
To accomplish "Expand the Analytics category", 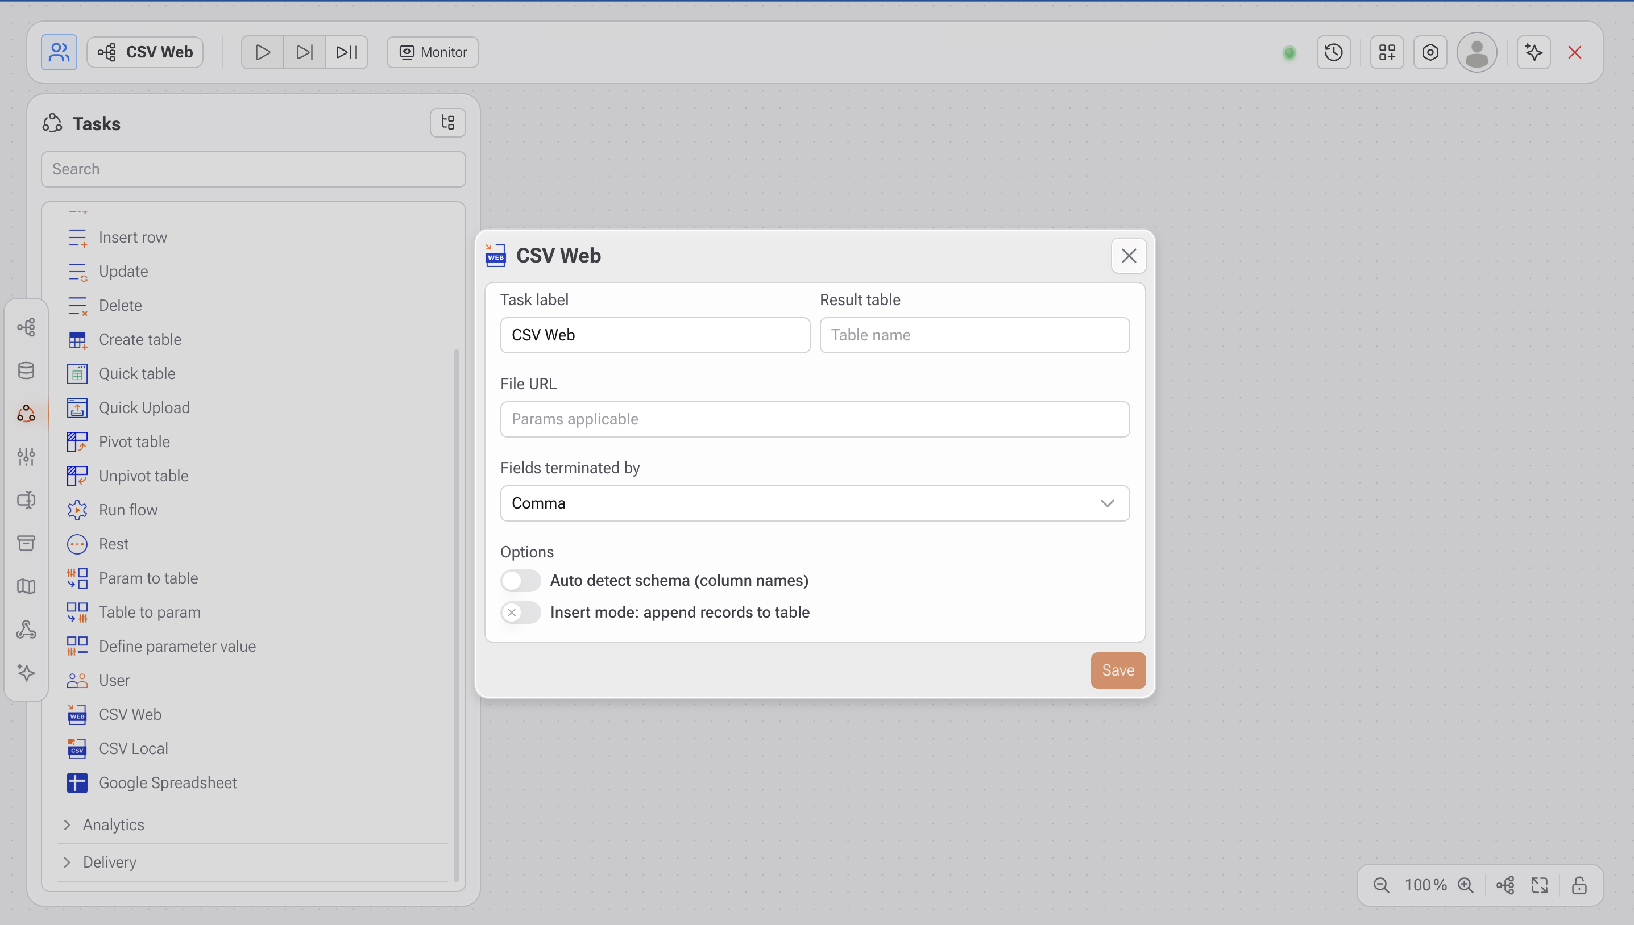I will tap(113, 824).
